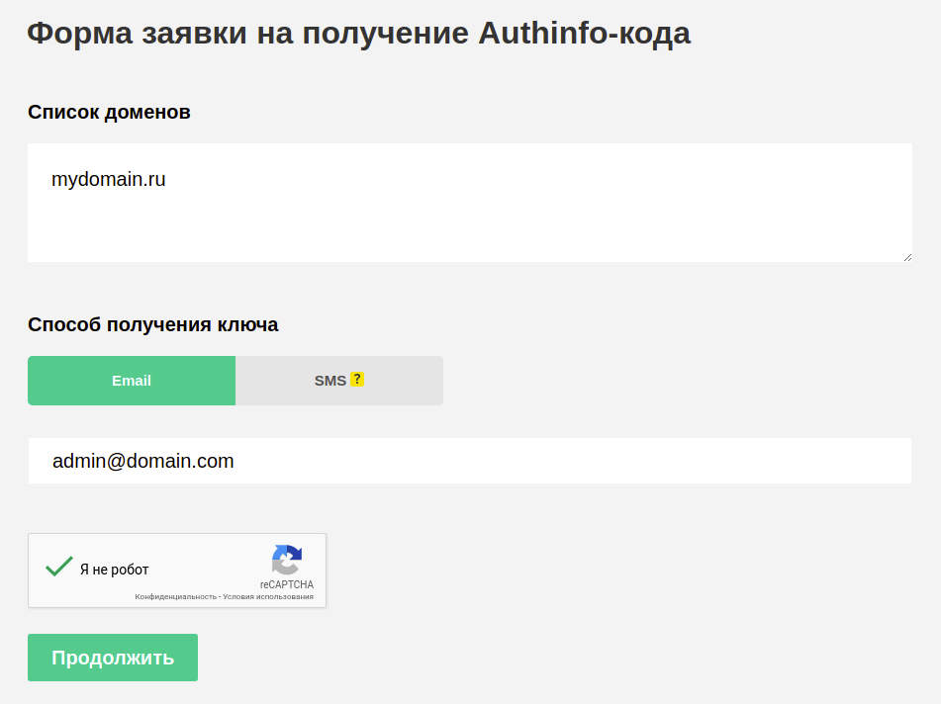Click the "Способ получения ключа" label
The width and height of the screenshot is (941, 704).
click(x=153, y=324)
